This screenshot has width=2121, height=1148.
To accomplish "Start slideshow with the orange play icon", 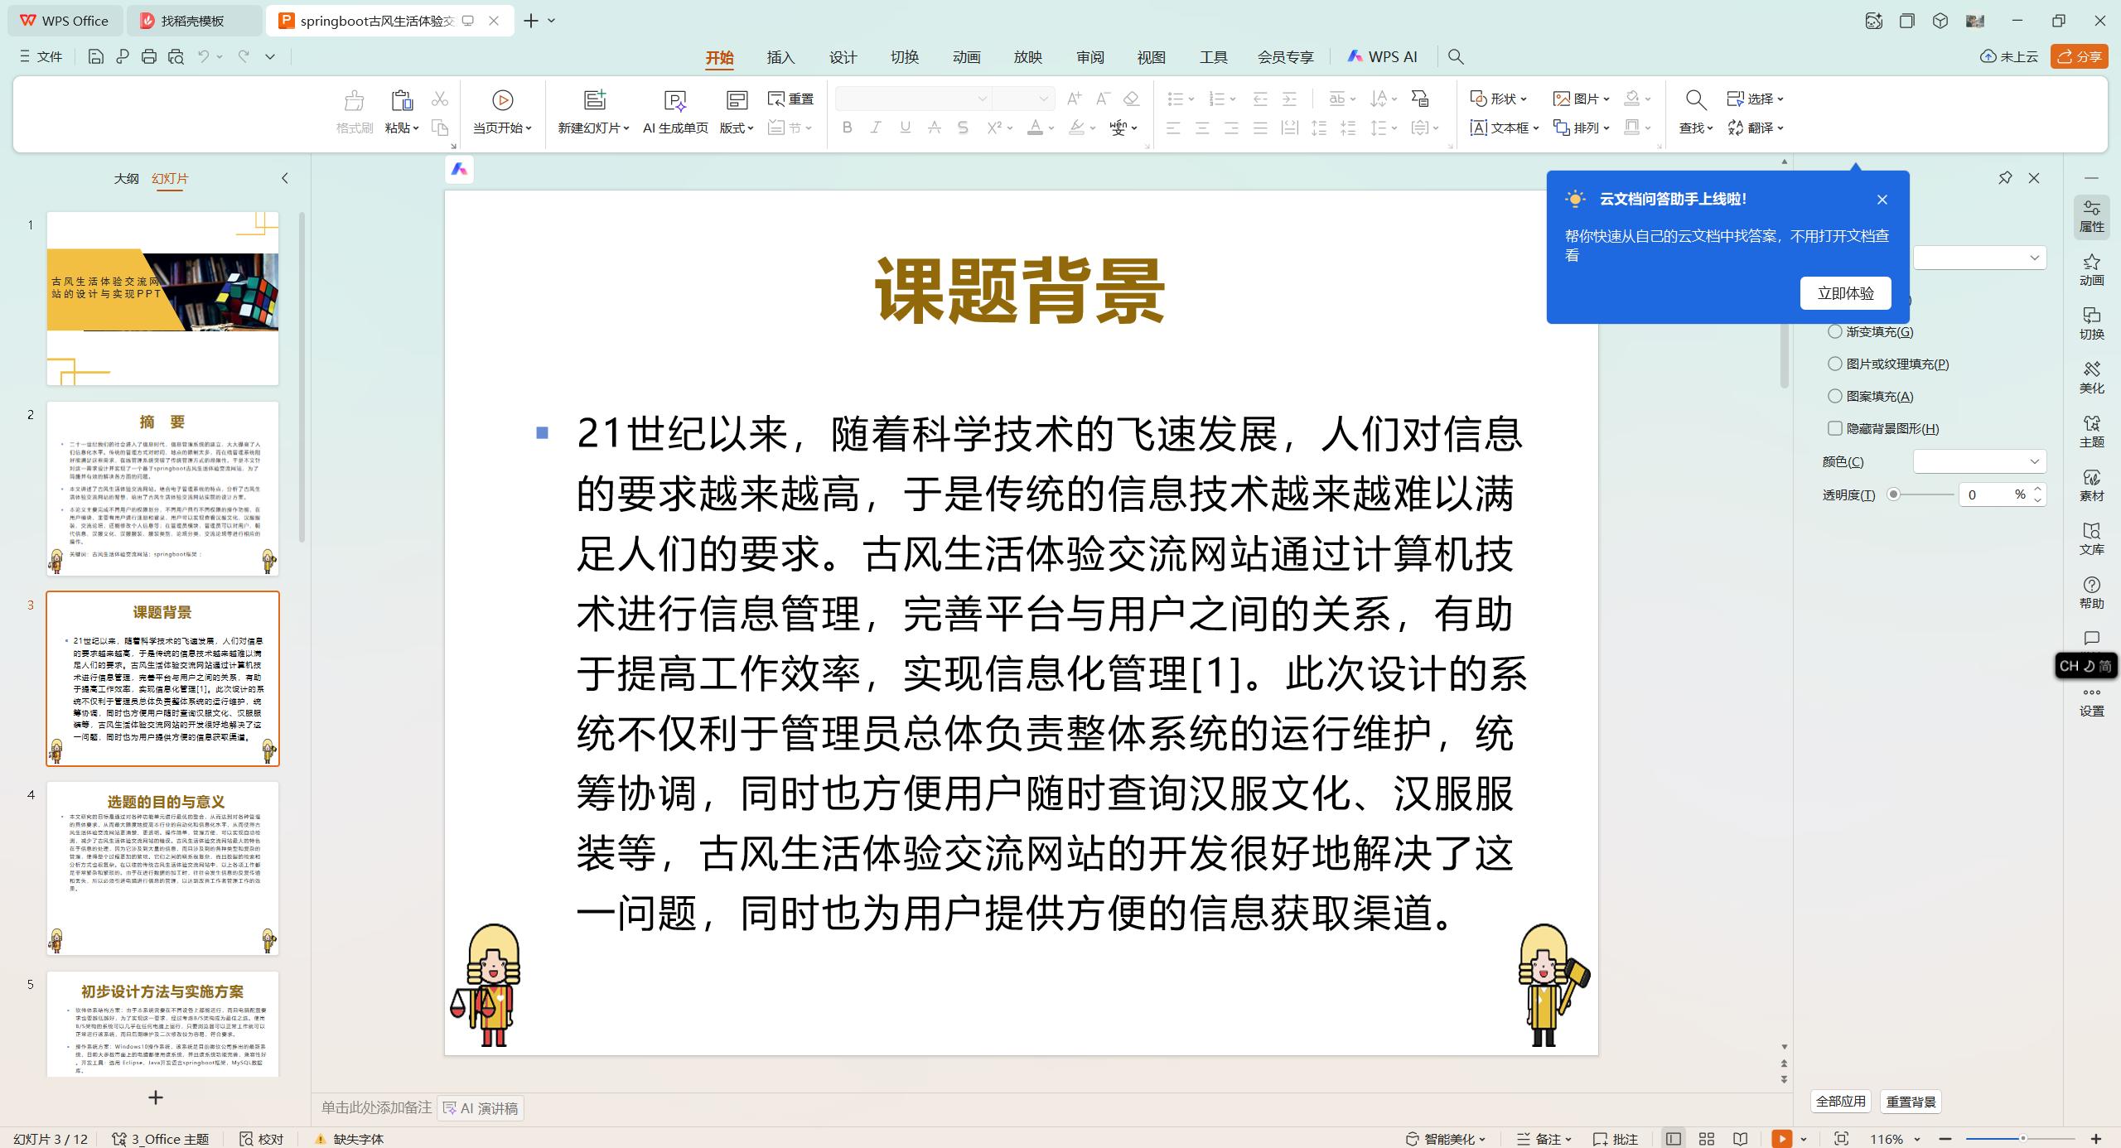I will [x=1780, y=1138].
